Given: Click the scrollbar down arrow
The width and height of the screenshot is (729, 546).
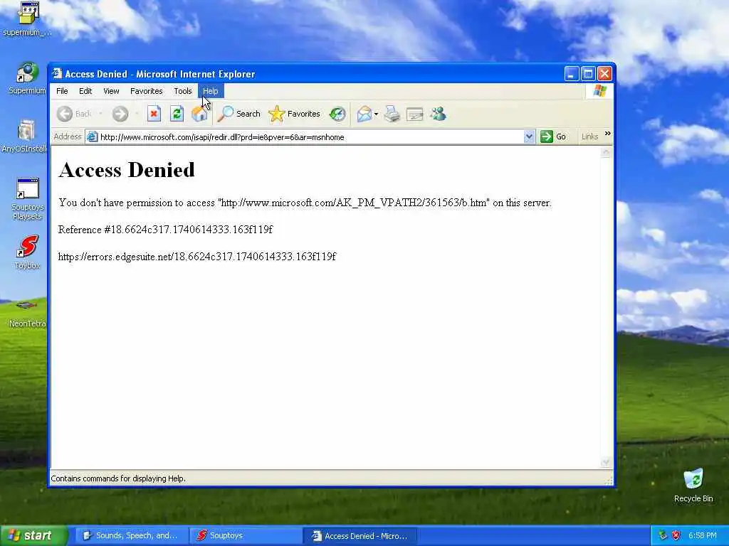Looking at the screenshot, I should 606,462.
